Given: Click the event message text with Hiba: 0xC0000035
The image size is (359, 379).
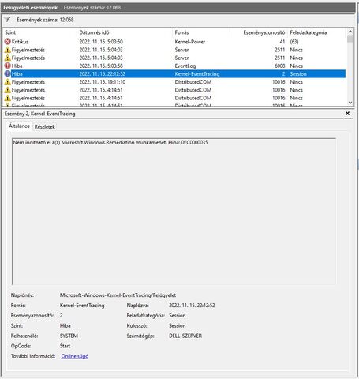Looking at the screenshot, I should tap(110, 142).
